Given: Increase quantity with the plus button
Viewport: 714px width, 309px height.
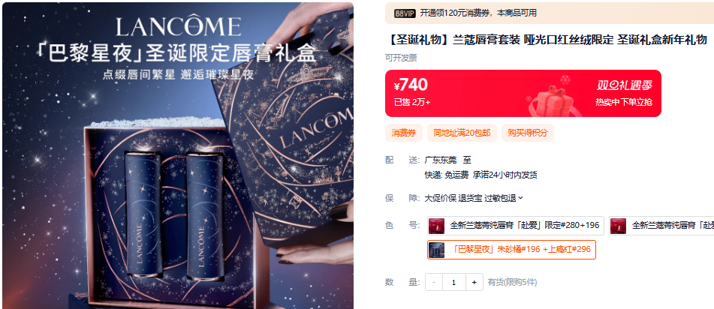Looking at the screenshot, I should tap(474, 282).
